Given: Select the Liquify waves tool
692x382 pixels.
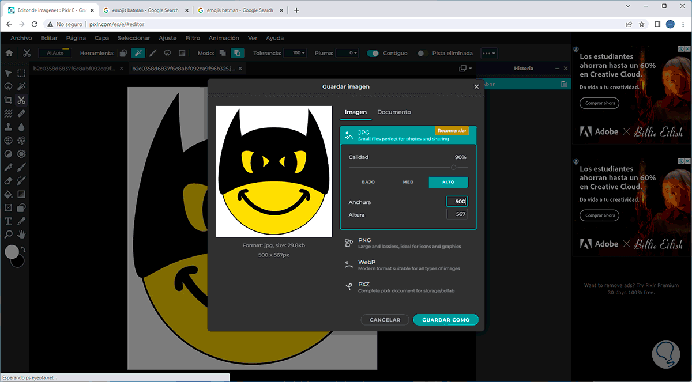Looking at the screenshot, I should point(8,114).
